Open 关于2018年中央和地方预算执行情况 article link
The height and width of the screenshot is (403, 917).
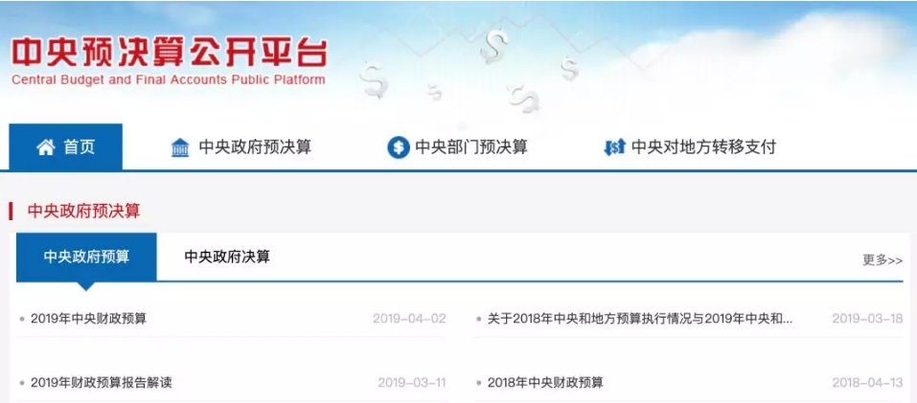coord(639,319)
